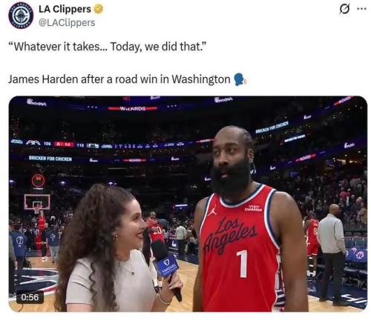Screen dimensions: 371x326
Task: Click the Los Angeles jersey number 1
Action: coord(243,264)
